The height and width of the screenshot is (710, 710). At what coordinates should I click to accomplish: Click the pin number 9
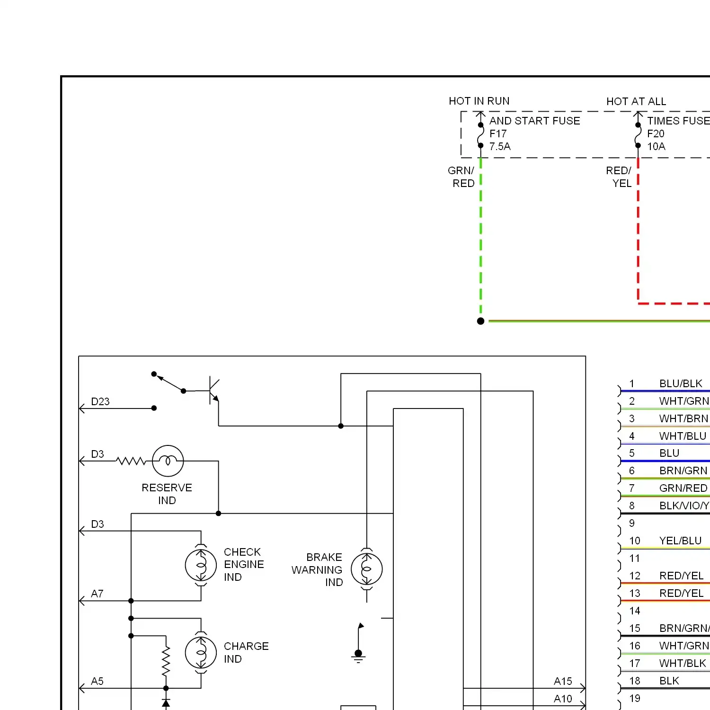(632, 523)
